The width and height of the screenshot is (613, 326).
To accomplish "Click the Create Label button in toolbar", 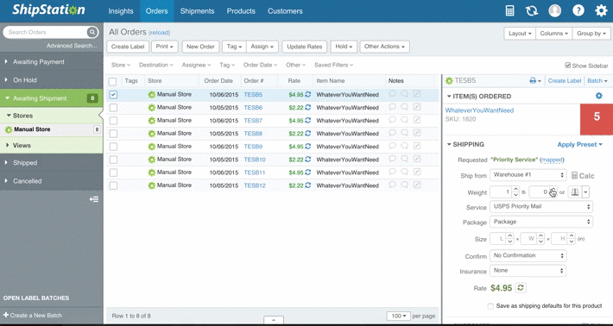I will 128,47.
